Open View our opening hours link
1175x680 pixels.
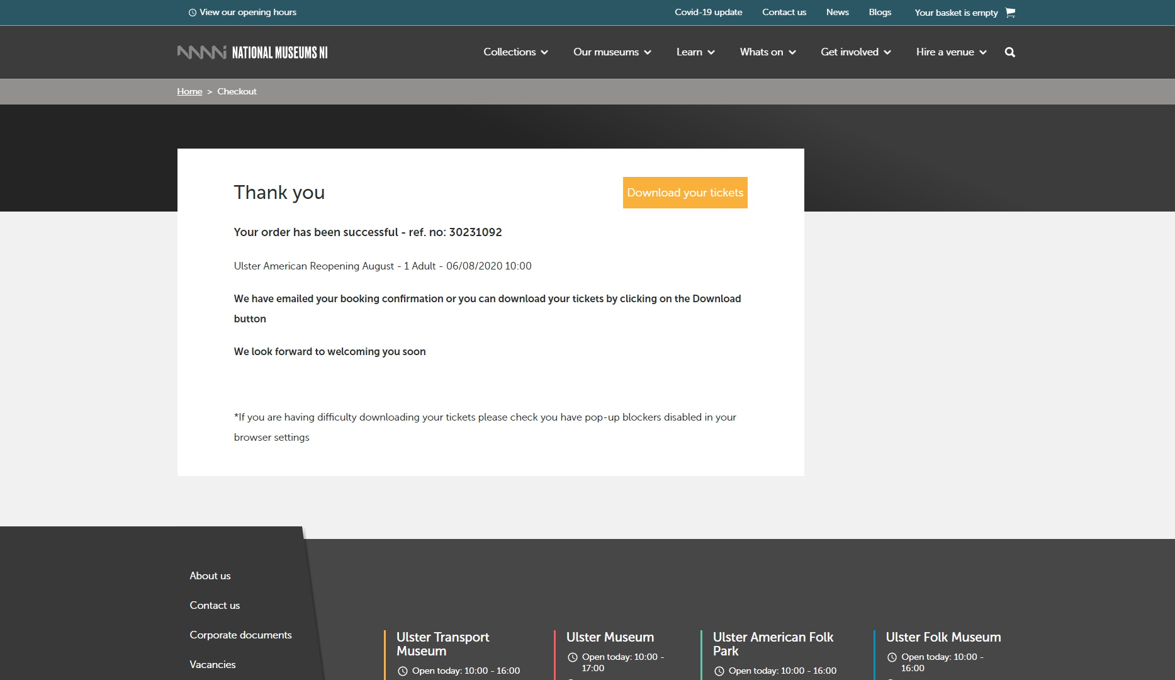tap(248, 13)
